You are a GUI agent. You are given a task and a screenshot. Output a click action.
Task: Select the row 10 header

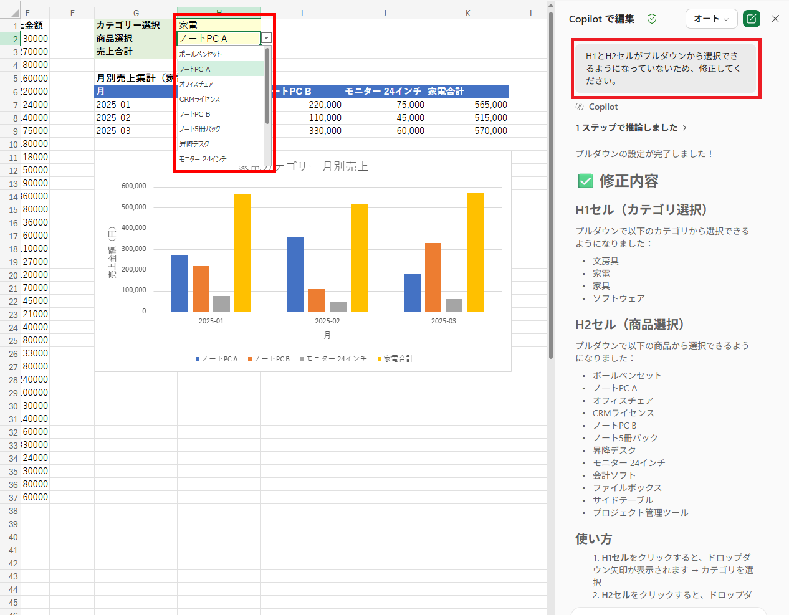pyautogui.click(x=13, y=145)
